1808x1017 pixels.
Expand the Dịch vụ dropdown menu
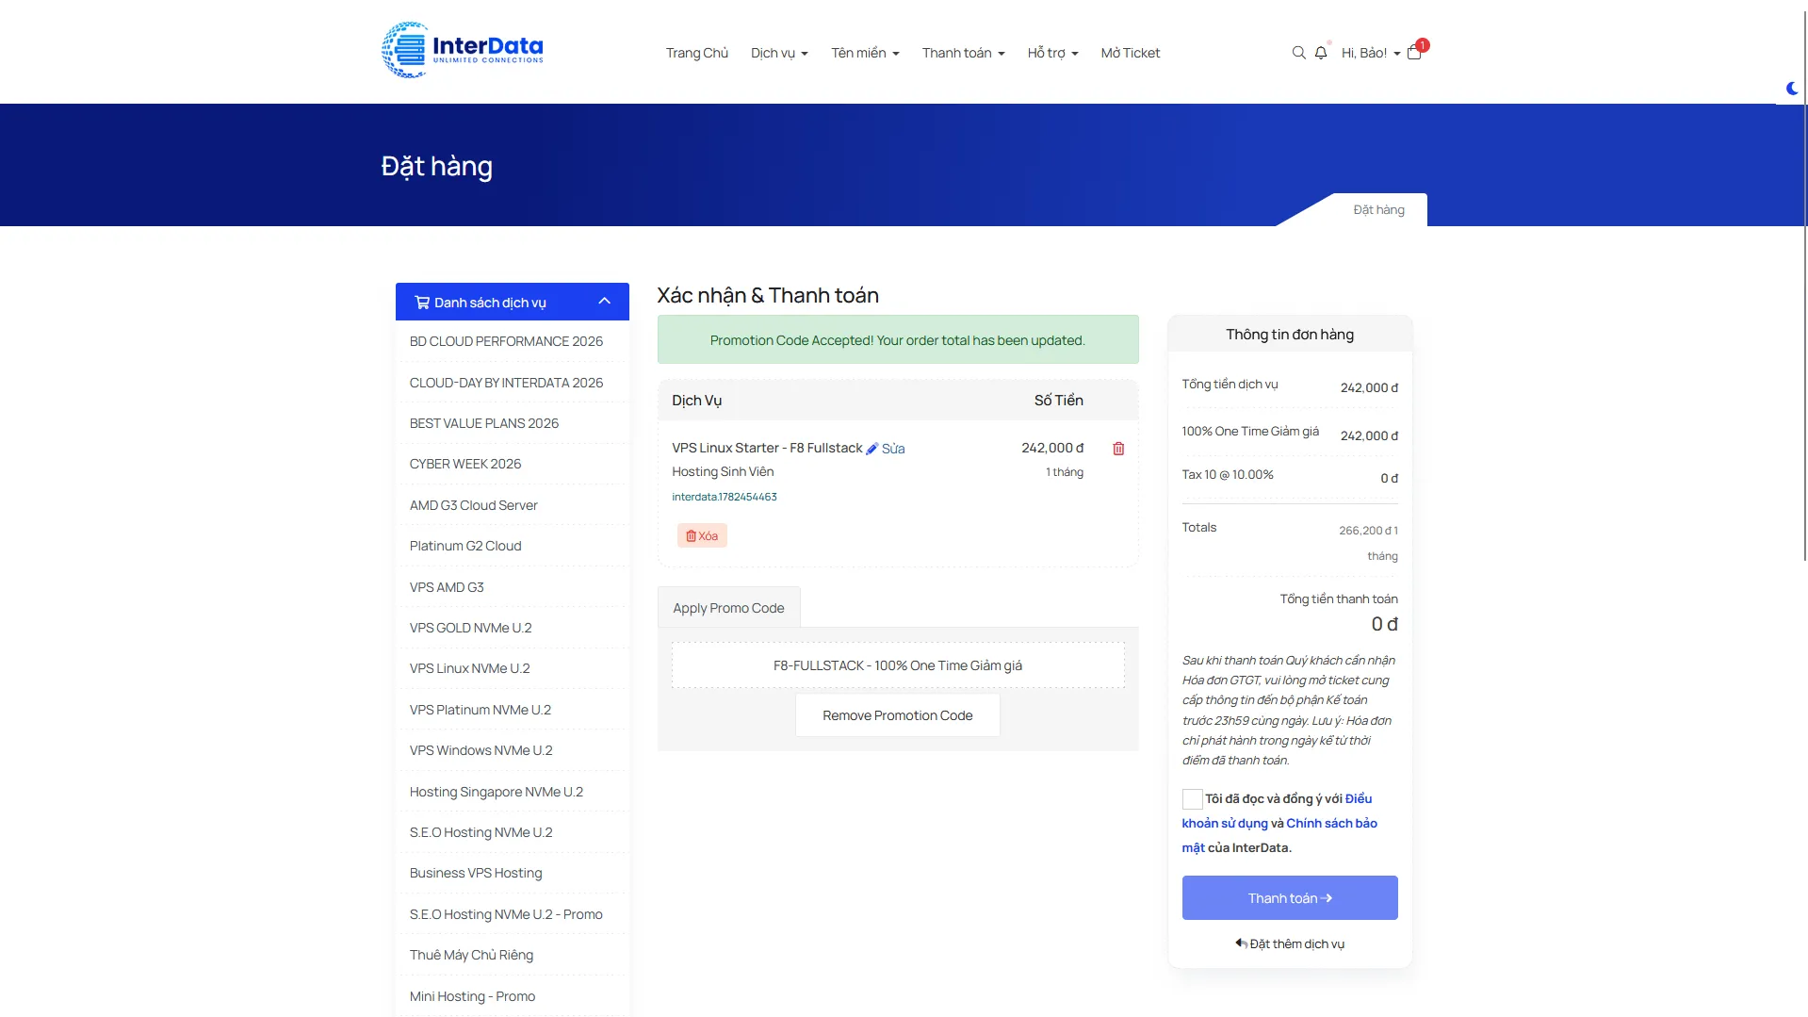(779, 53)
